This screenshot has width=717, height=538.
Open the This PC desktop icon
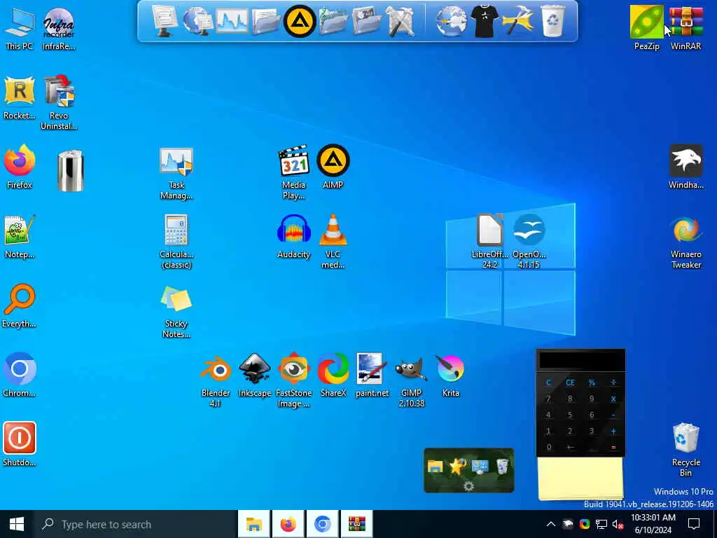(19, 28)
